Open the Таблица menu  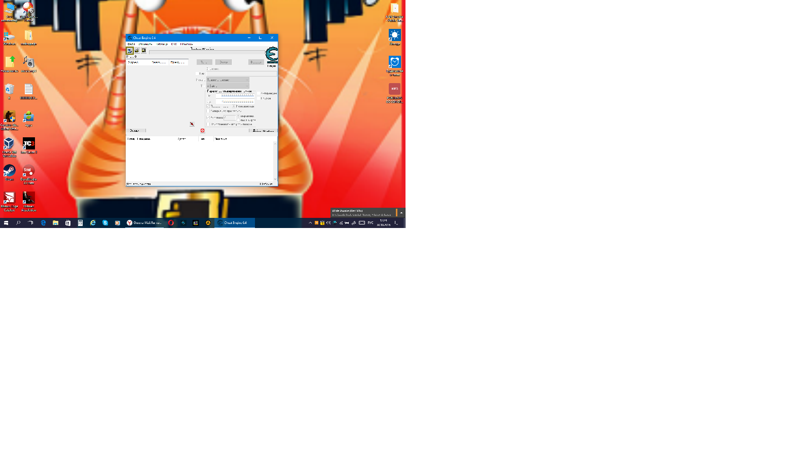tap(162, 44)
